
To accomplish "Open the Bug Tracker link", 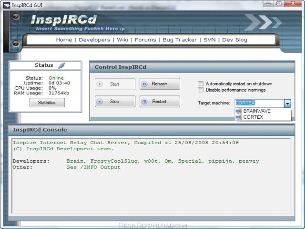I will [x=180, y=40].
